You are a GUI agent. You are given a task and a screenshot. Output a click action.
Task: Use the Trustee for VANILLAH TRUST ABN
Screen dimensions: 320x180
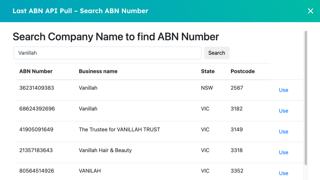coord(283,132)
